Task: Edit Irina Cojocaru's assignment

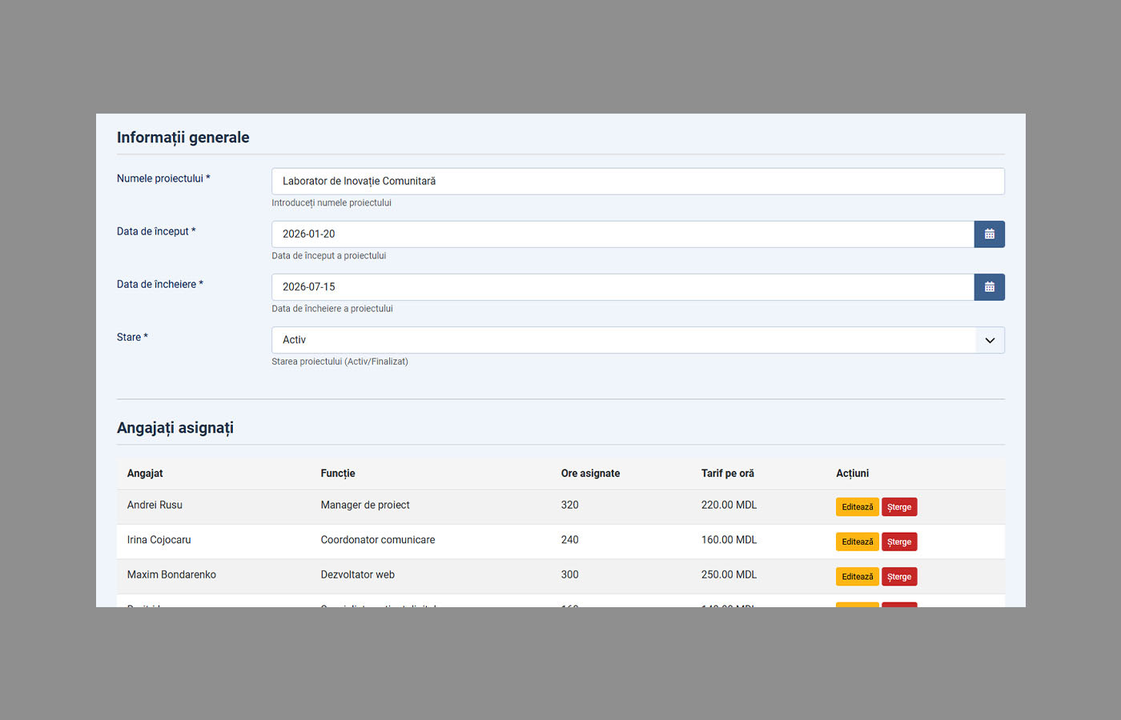Action: click(857, 542)
